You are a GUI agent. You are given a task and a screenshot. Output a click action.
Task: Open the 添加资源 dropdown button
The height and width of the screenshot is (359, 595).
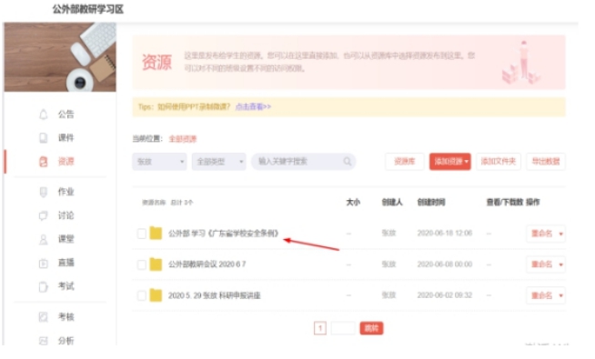coord(450,162)
